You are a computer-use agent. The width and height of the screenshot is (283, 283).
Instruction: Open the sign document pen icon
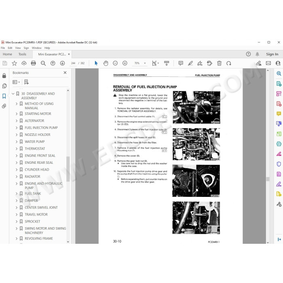click(x=200, y=63)
